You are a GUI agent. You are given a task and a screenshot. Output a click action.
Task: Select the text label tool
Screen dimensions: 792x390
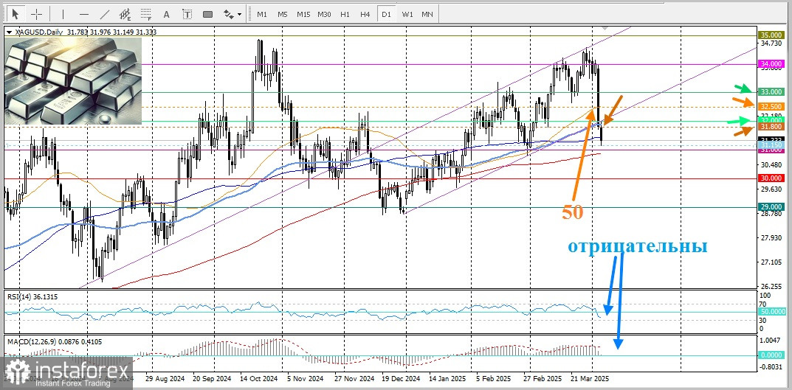click(x=187, y=14)
